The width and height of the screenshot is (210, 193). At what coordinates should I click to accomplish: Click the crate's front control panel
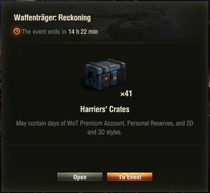pos(105,80)
